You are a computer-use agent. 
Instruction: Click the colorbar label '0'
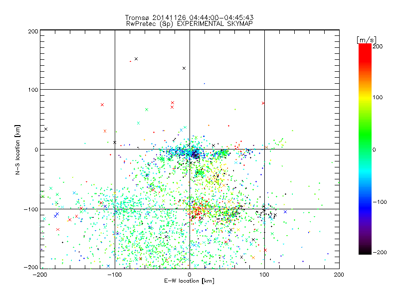(374, 149)
